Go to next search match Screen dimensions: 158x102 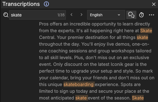[82, 15]
